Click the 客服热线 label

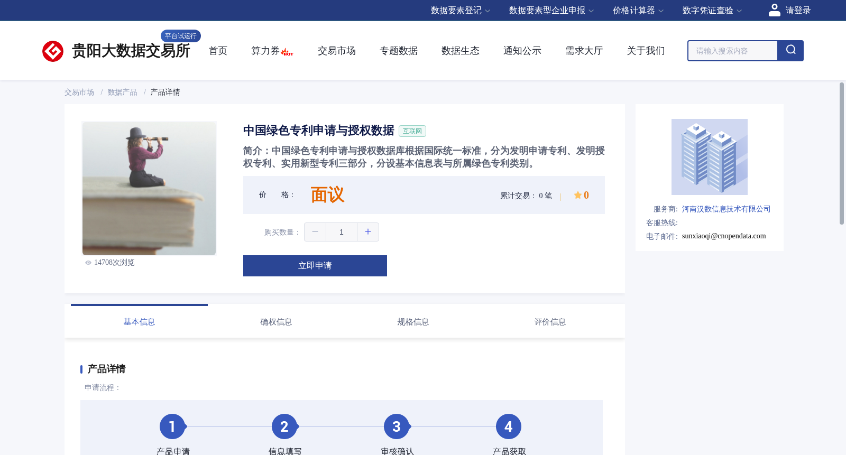coord(662,223)
